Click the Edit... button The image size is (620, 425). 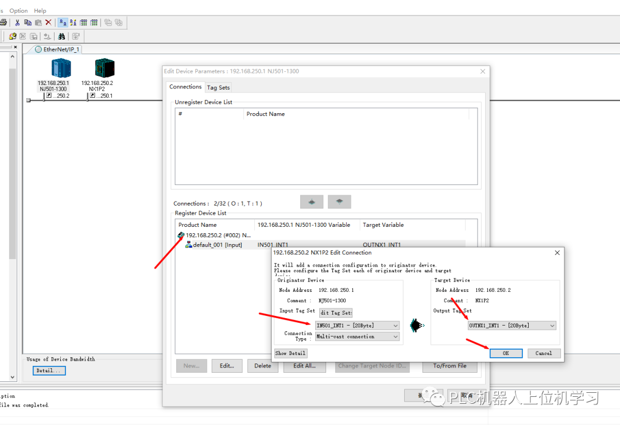[x=227, y=366]
